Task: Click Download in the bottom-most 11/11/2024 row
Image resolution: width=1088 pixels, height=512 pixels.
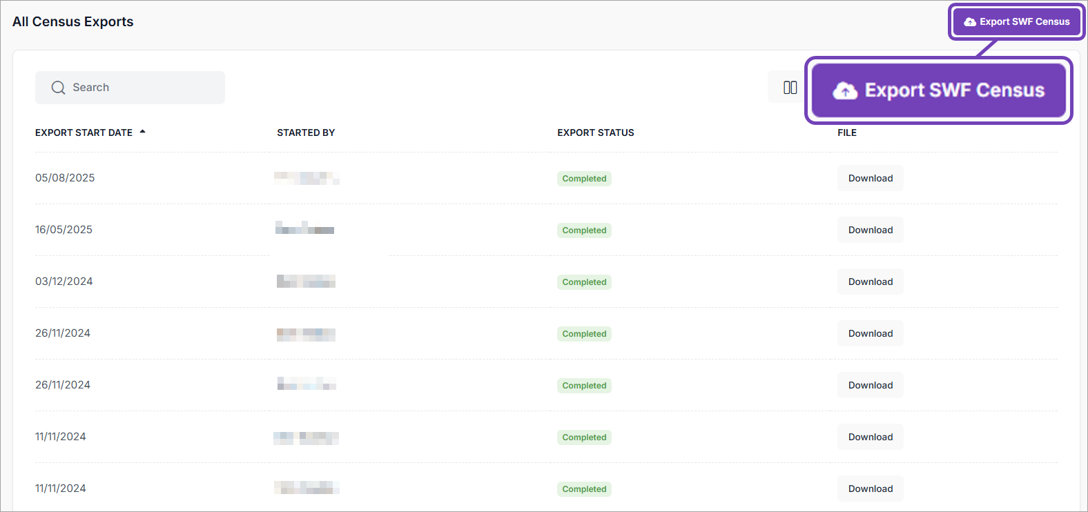Action: coord(870,489)
